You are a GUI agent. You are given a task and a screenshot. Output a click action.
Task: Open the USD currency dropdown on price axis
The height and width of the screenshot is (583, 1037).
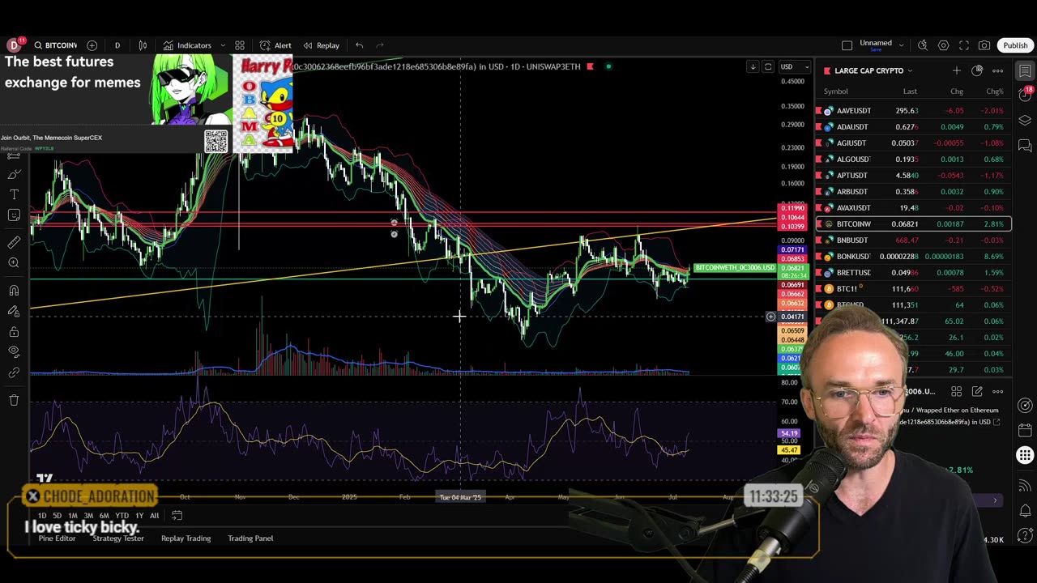[795, 66]
